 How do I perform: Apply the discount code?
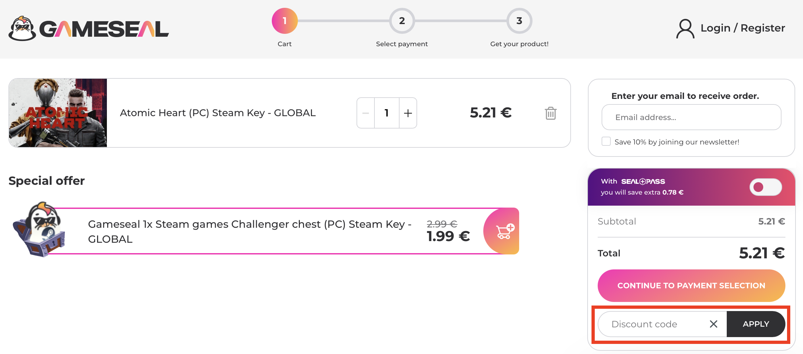(756, 324)
